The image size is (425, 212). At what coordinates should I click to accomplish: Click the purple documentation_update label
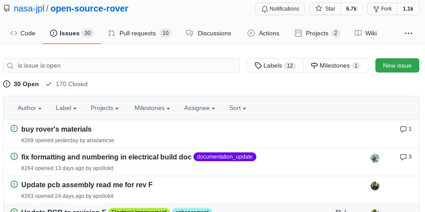tap(224, 157)
